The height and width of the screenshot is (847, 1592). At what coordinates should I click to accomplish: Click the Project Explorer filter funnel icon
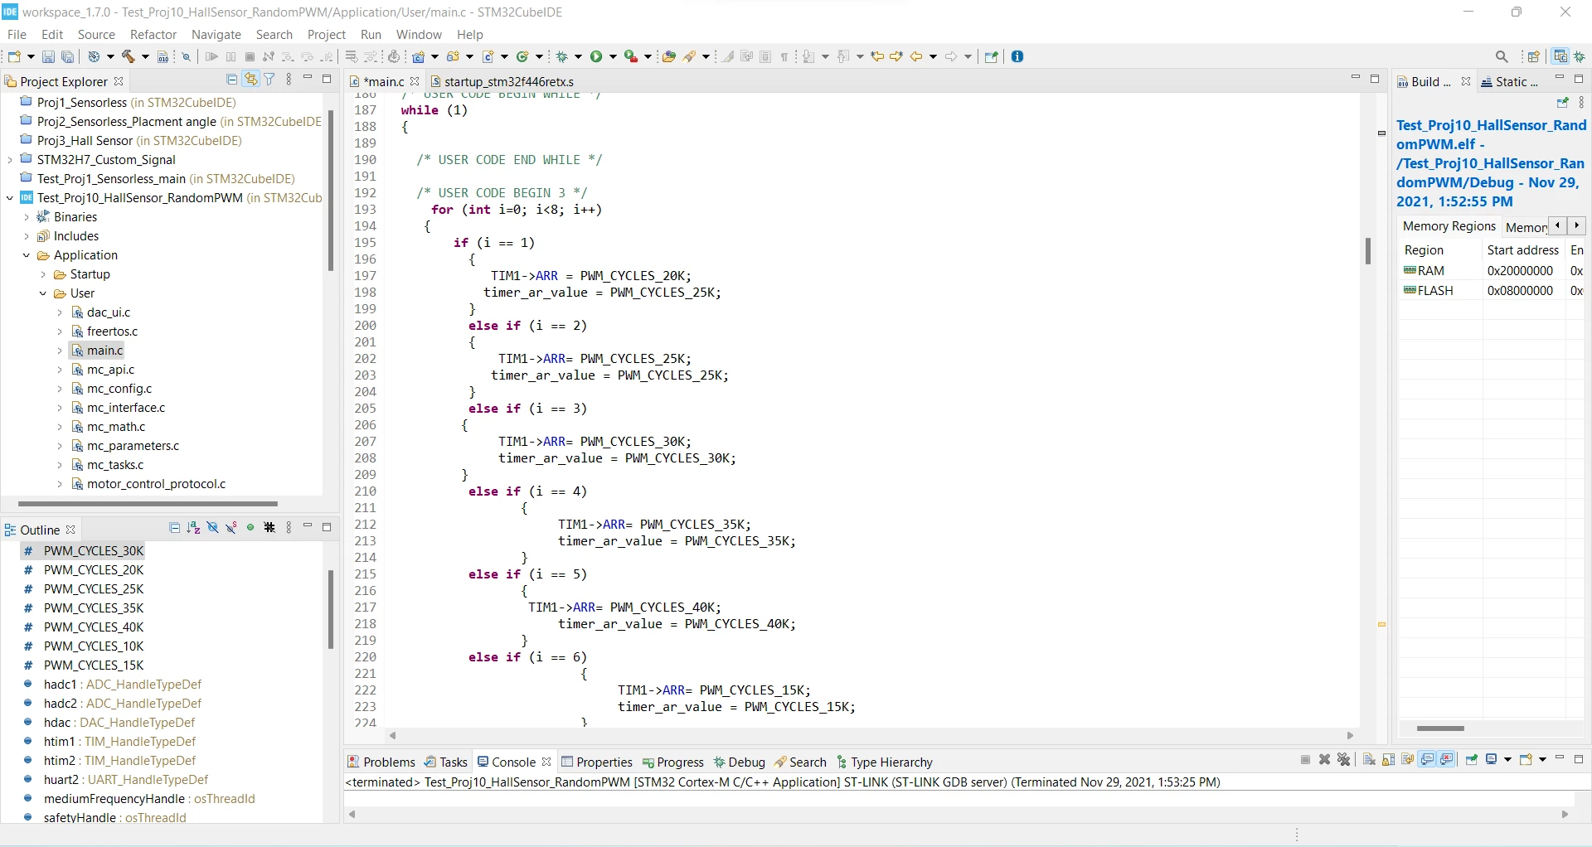coord(269,80)
